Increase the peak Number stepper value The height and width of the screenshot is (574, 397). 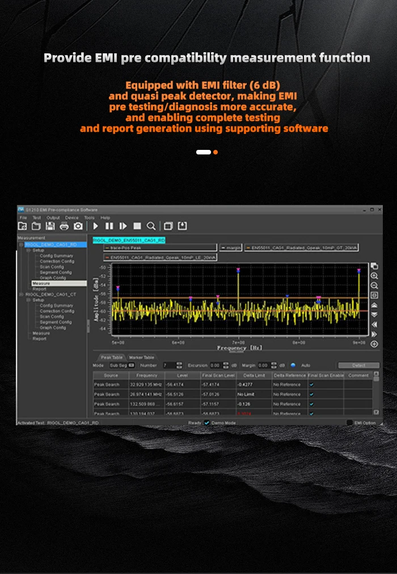(x=179, y=364)
